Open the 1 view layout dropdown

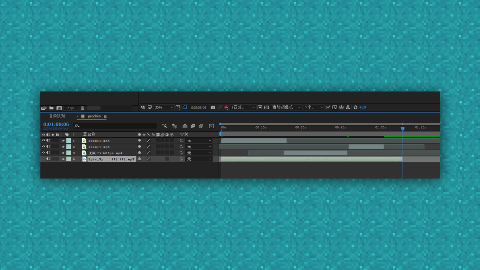point(313,107)
